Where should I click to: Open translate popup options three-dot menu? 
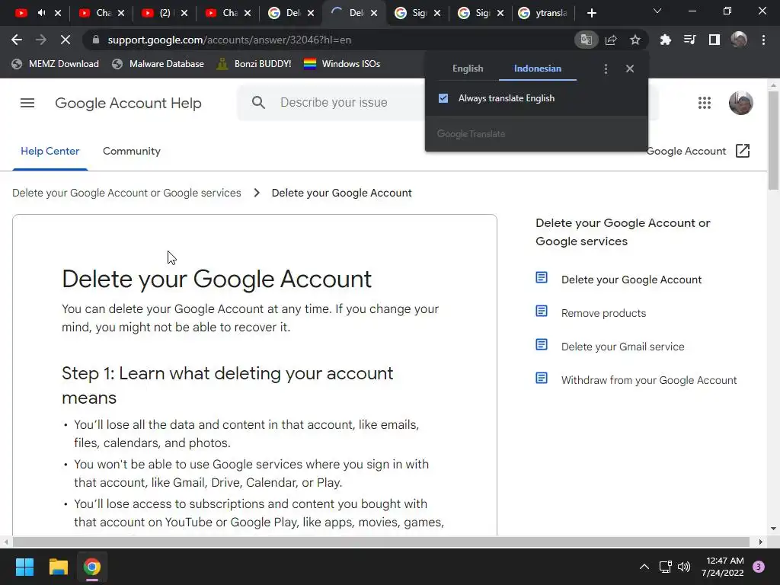click(606, 69)
